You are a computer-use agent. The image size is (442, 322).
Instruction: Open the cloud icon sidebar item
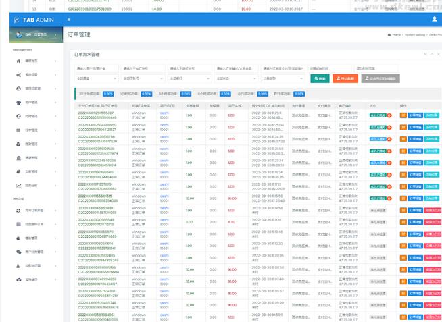[18, 279]
